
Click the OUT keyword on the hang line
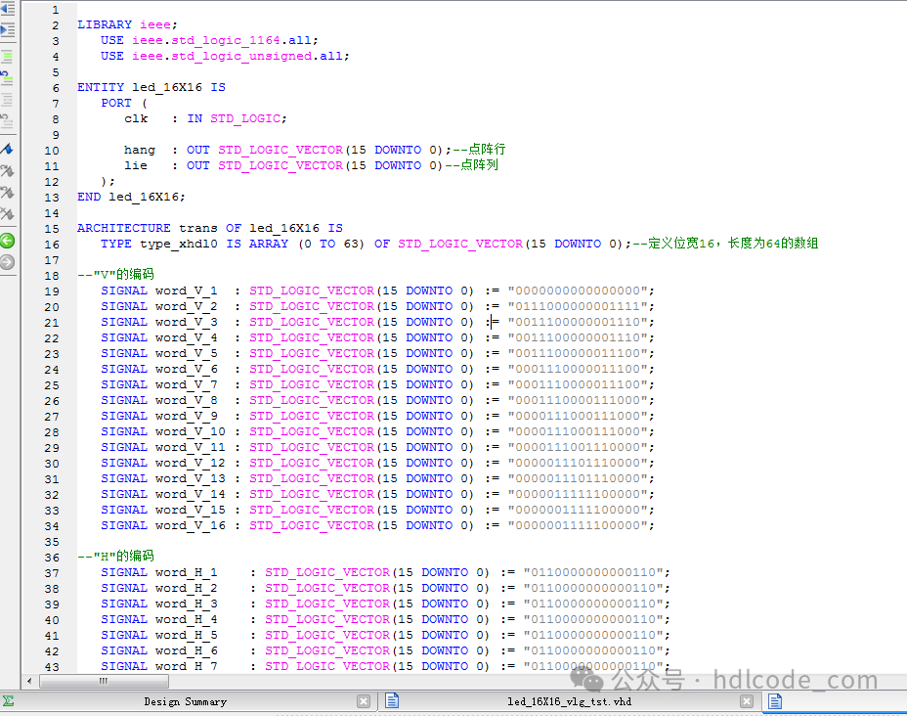pos(197,150)
